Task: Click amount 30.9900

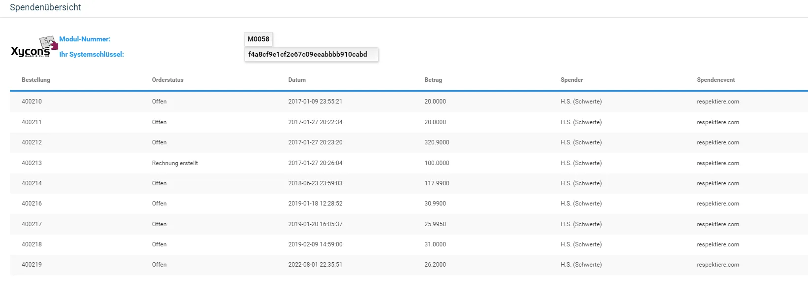Action: point(435,204)
